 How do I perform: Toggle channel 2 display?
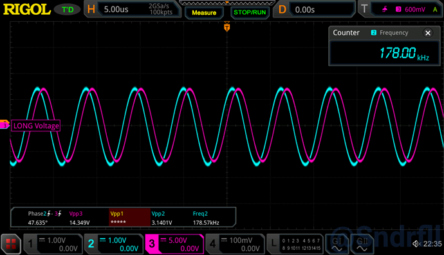click(x=113, y=244)
